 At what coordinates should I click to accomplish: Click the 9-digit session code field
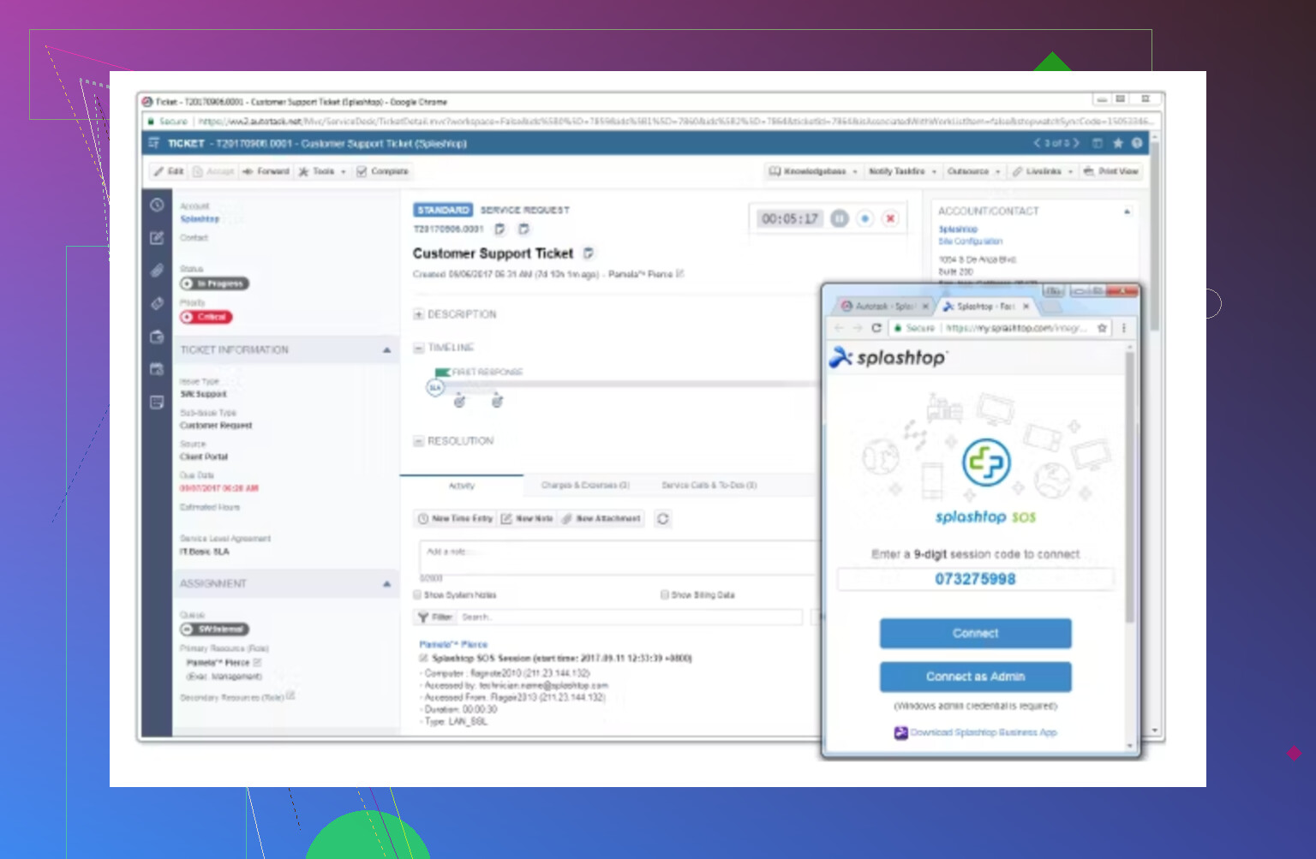[976, 580]
